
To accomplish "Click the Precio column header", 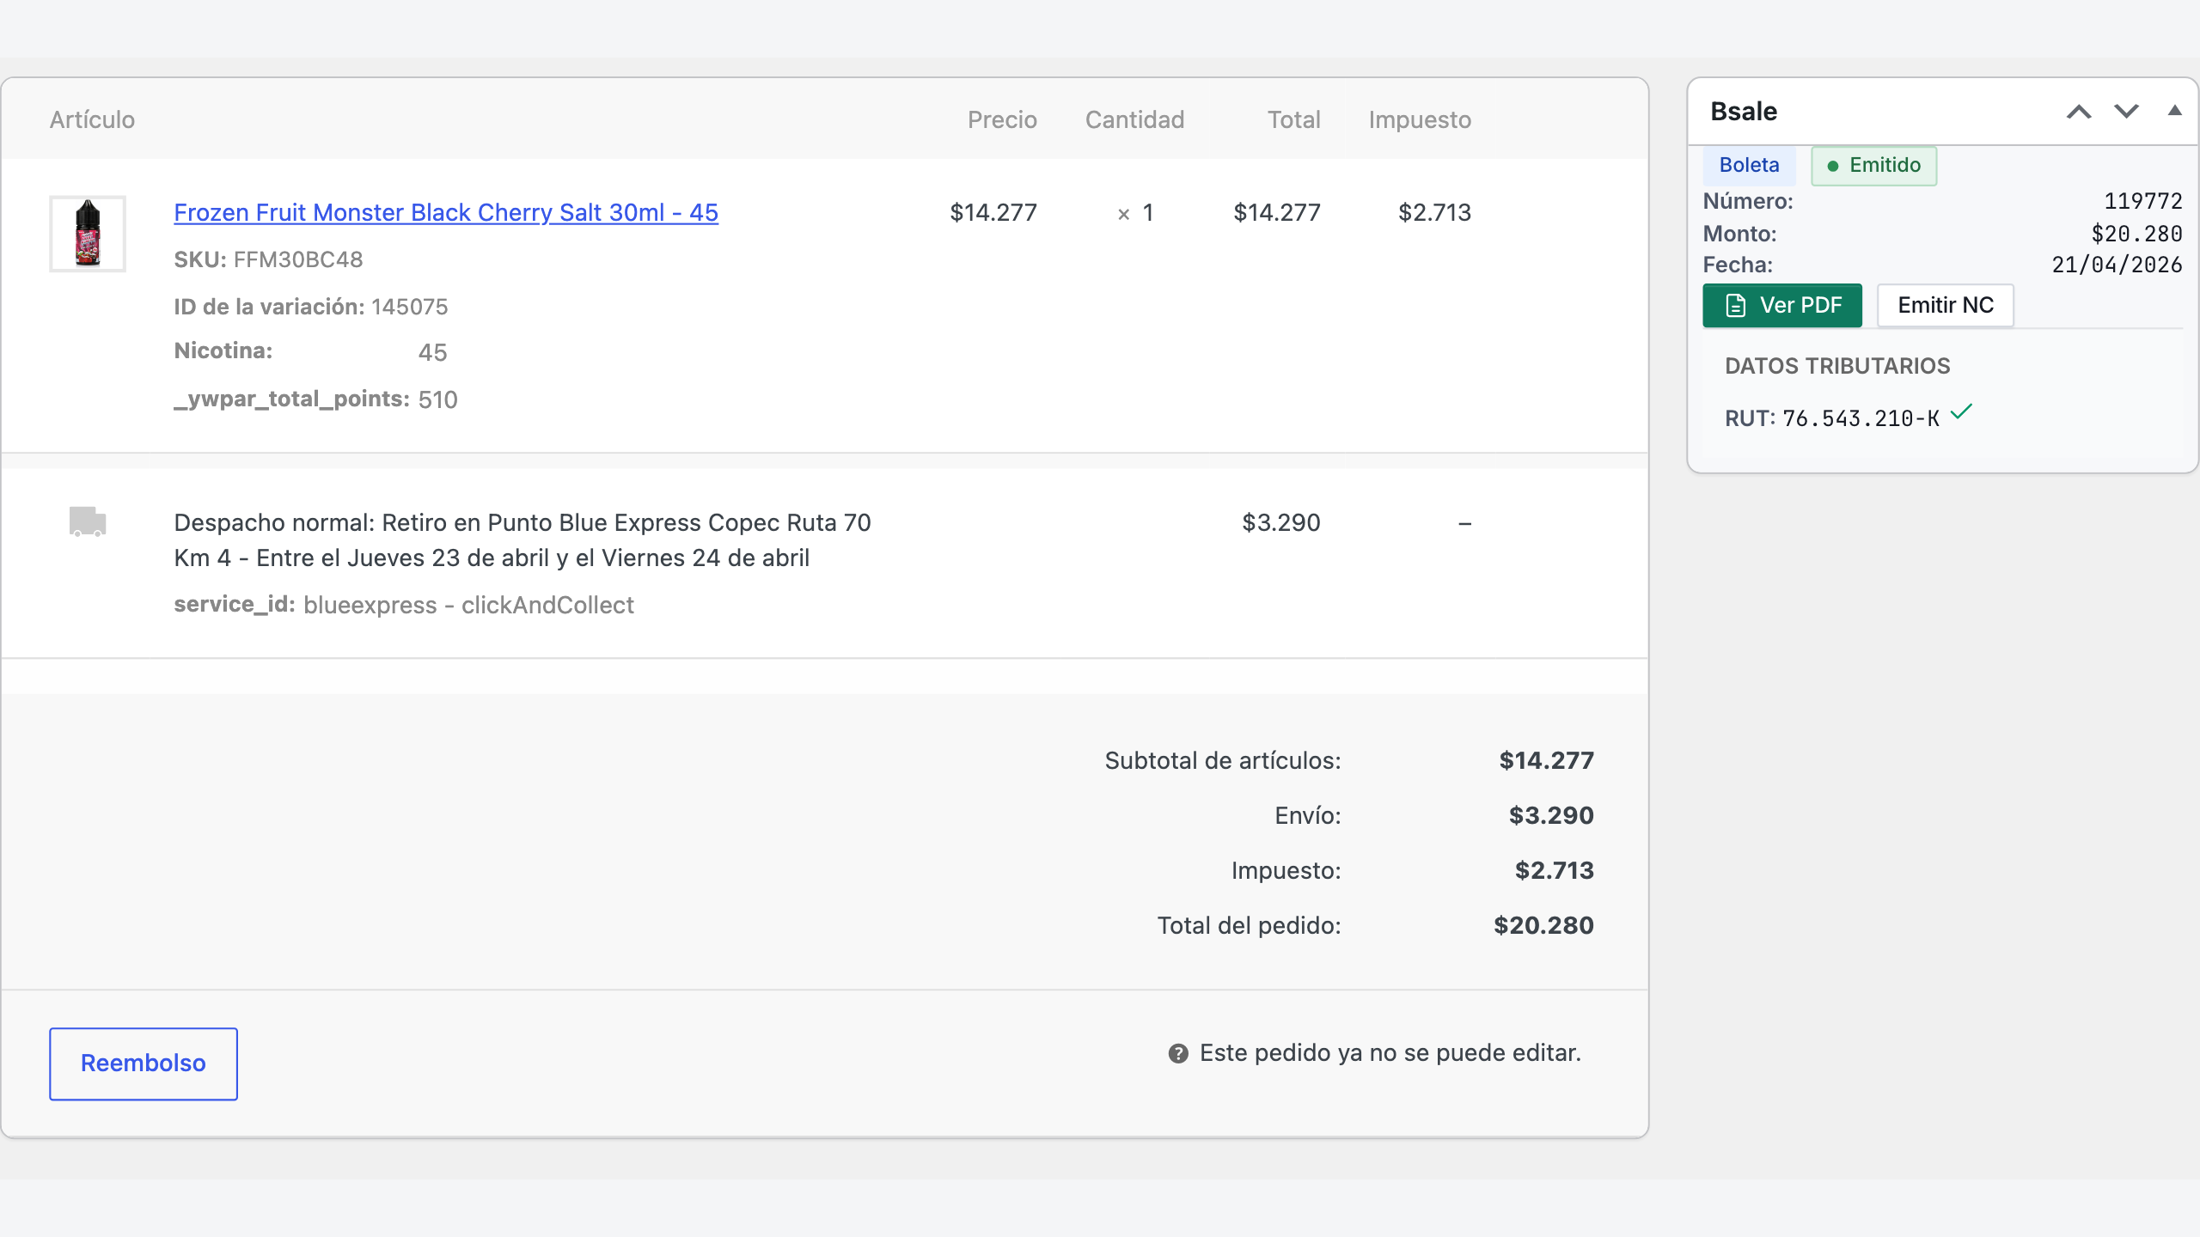I will (x=1002, y=119).
